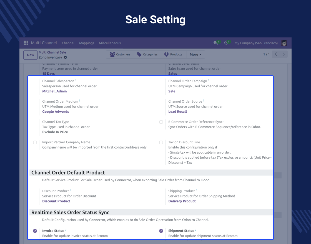
Task: Click the gear icon beside Zoho inventory
Action: tap(66, 57)
